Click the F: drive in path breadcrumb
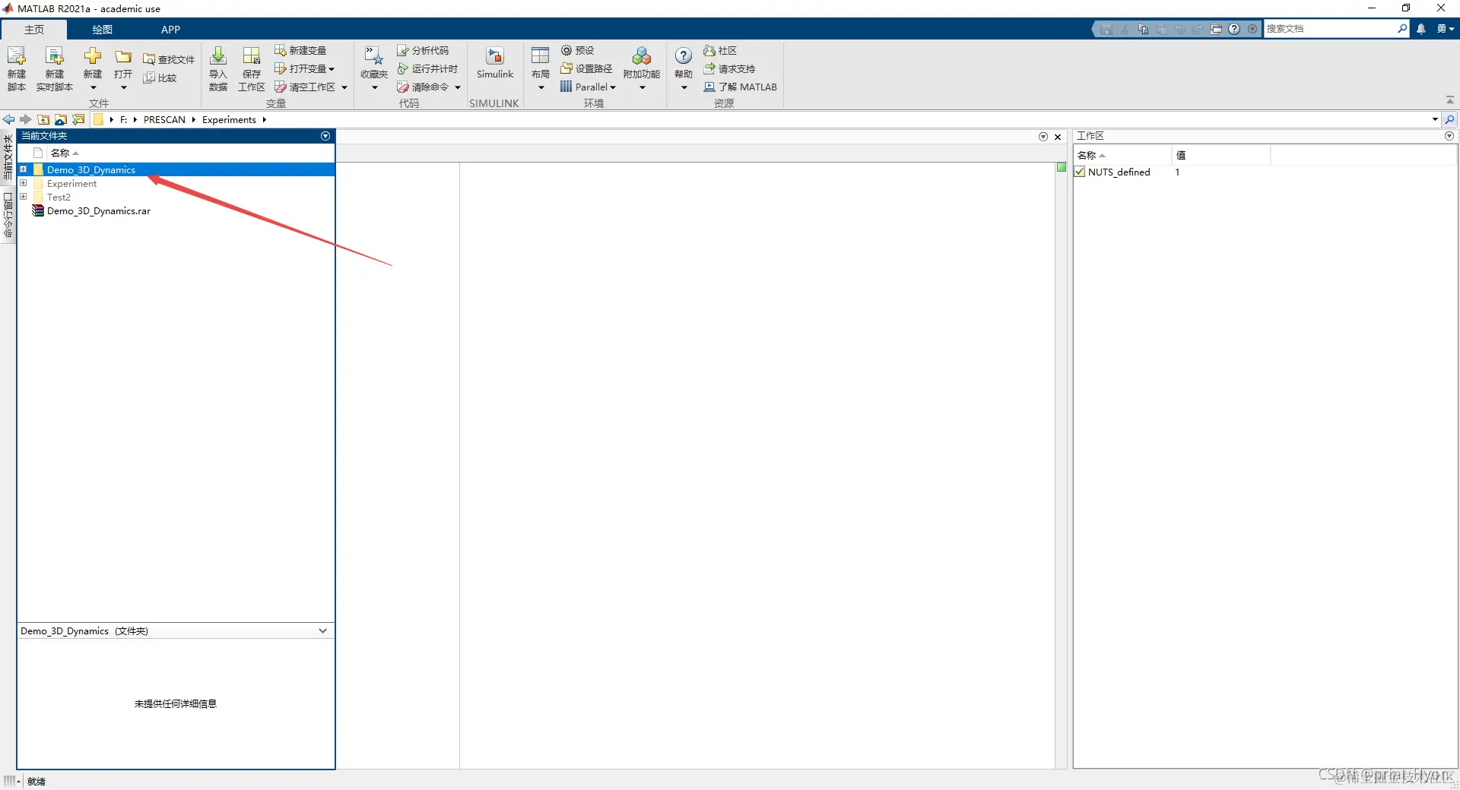The height and width of the screenshot is (790, 1460). (x=123, y=119)
